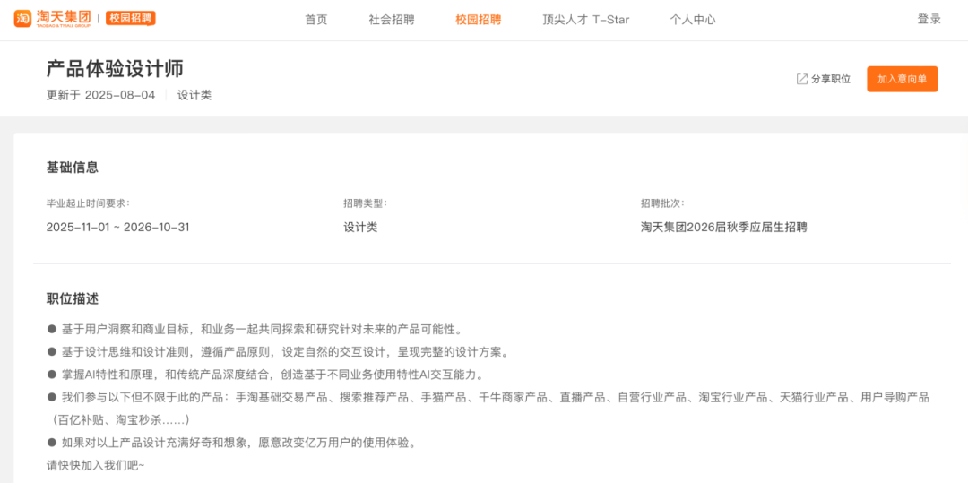Go to 社会招聘 in navigation
The height and width of the screenshot is (483, 968).
pyautogui.click(x=392, y=20)
